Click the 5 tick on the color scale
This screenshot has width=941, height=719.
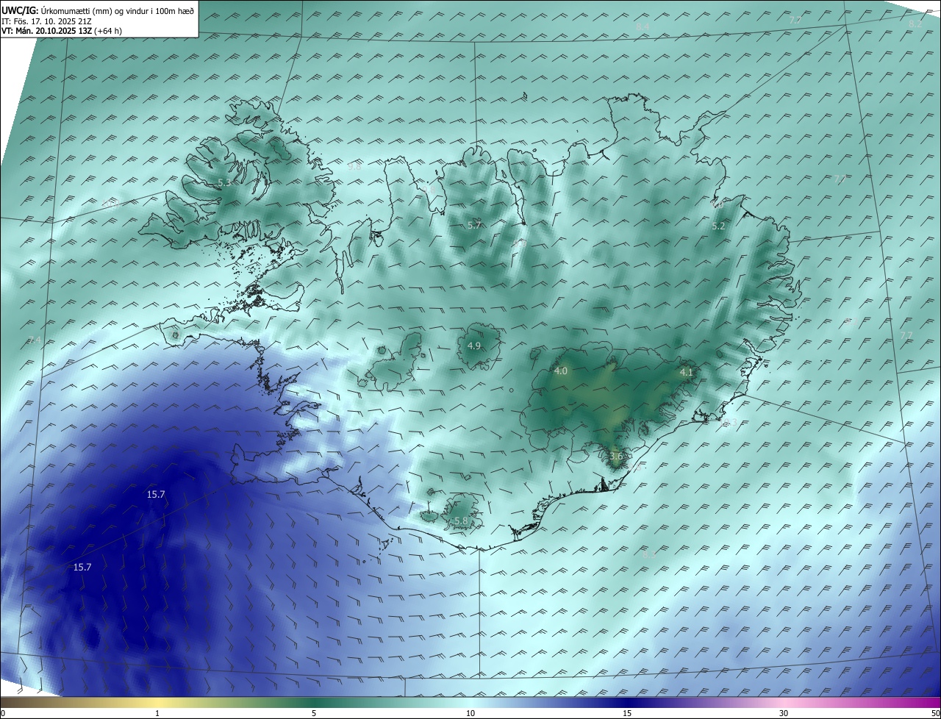point(314,713)
